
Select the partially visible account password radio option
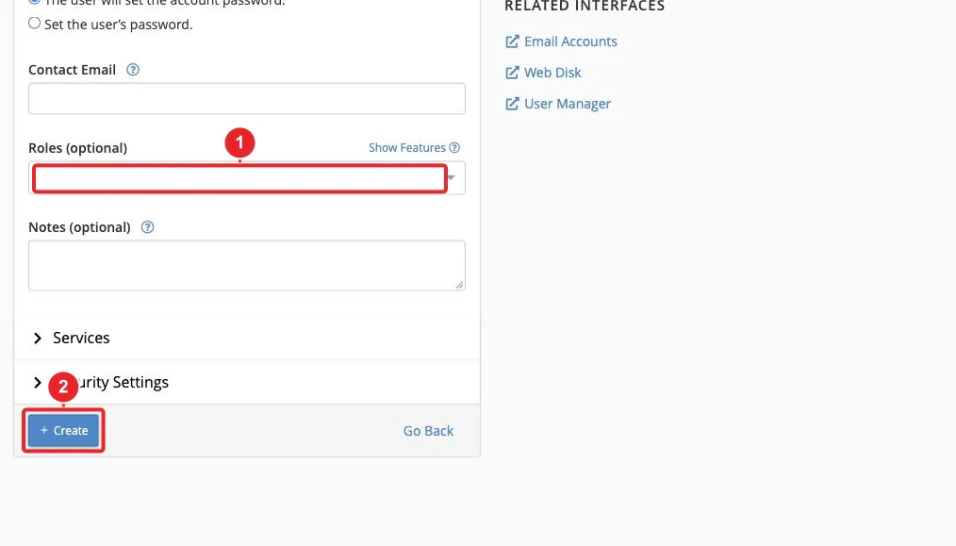pos(34,2)
